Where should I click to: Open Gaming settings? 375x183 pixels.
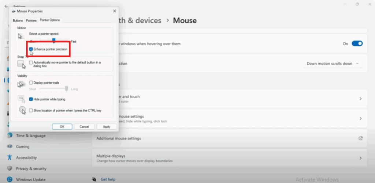tap(23, 146)
